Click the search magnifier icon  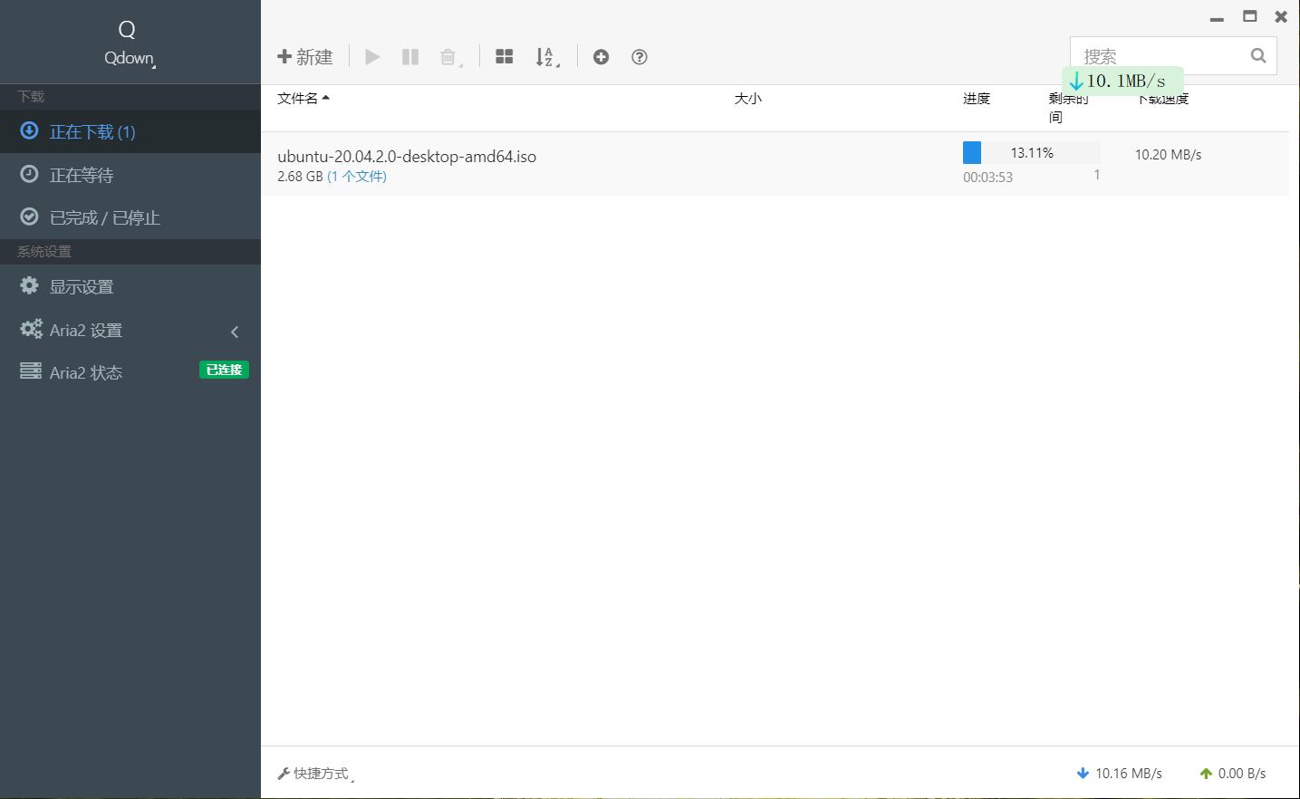pyautogui.click(x=1258, y=55)
